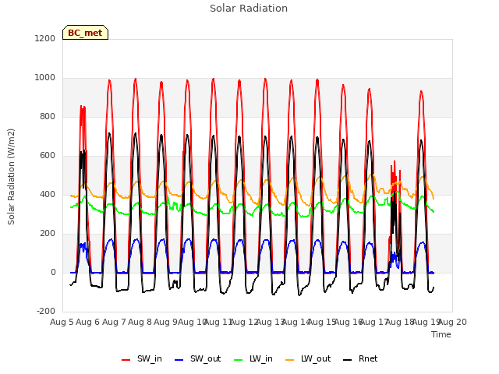The image size is (499, 374).
Task: Click the Aug 12 x-axis label
Action: [244, 322]
